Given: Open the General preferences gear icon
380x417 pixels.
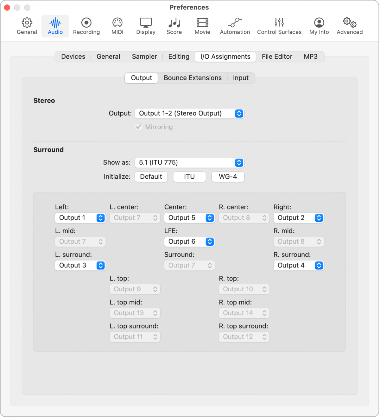Looking at the screenshot, I should pyautogui.click(x=27, y=23).
